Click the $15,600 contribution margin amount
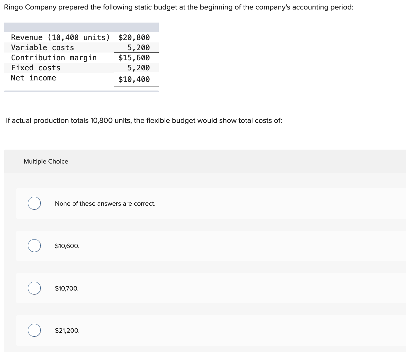Screen dimensions: 406x352 (134, 58)
